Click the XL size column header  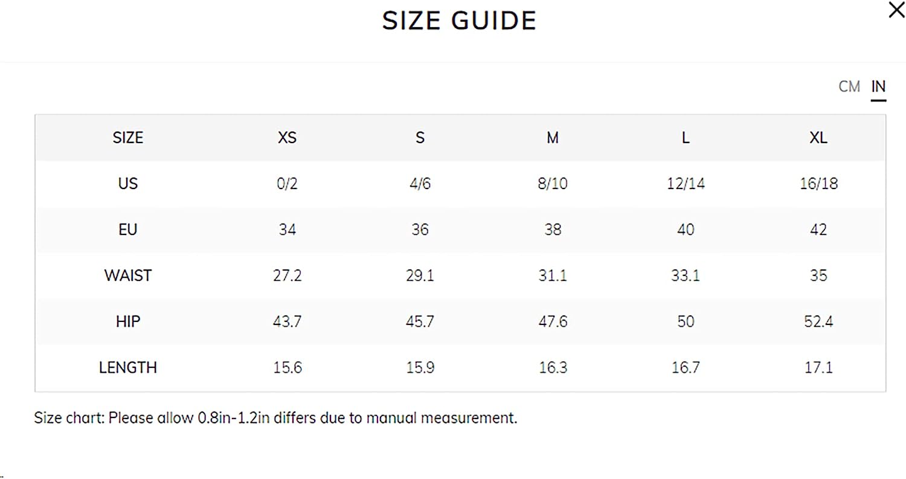[x=818, y=138]
